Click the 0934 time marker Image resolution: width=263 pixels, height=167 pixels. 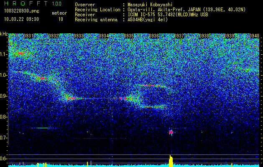104,36
